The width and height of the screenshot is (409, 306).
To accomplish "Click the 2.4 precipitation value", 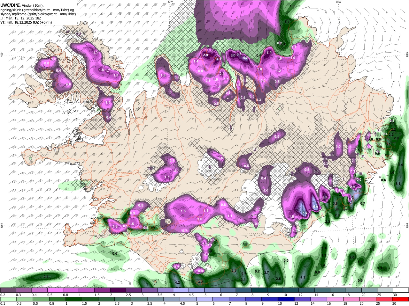I will (x=269, y=52).
